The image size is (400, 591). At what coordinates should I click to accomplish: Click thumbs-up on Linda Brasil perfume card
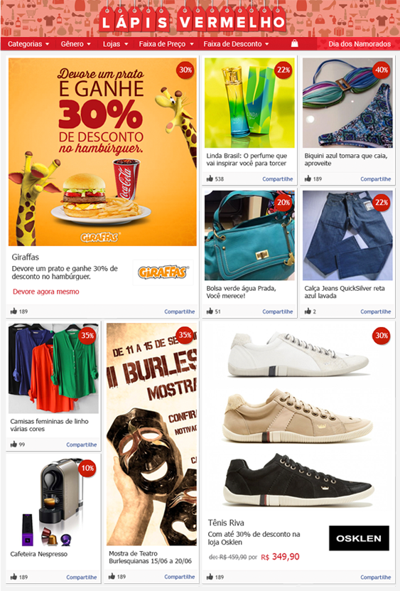coord(210,179)
